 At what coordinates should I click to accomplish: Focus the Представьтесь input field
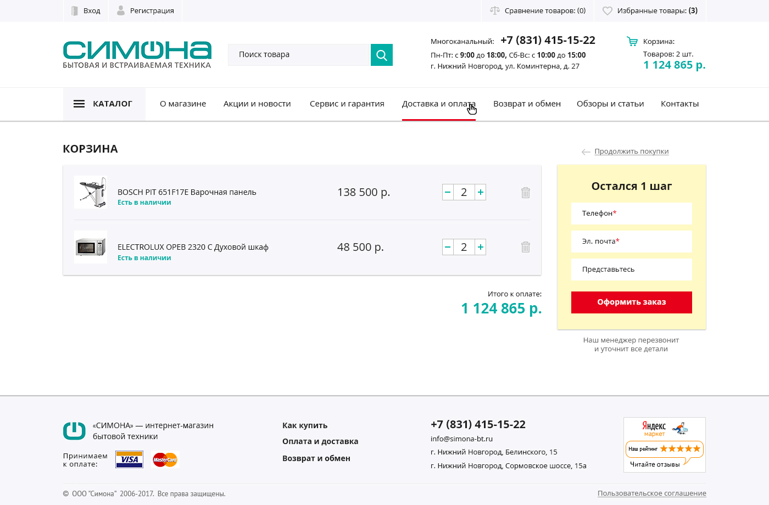click(632, 270)
